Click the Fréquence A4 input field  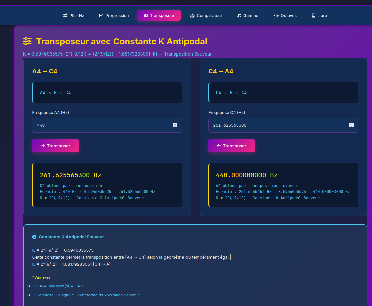click(100, 125)
